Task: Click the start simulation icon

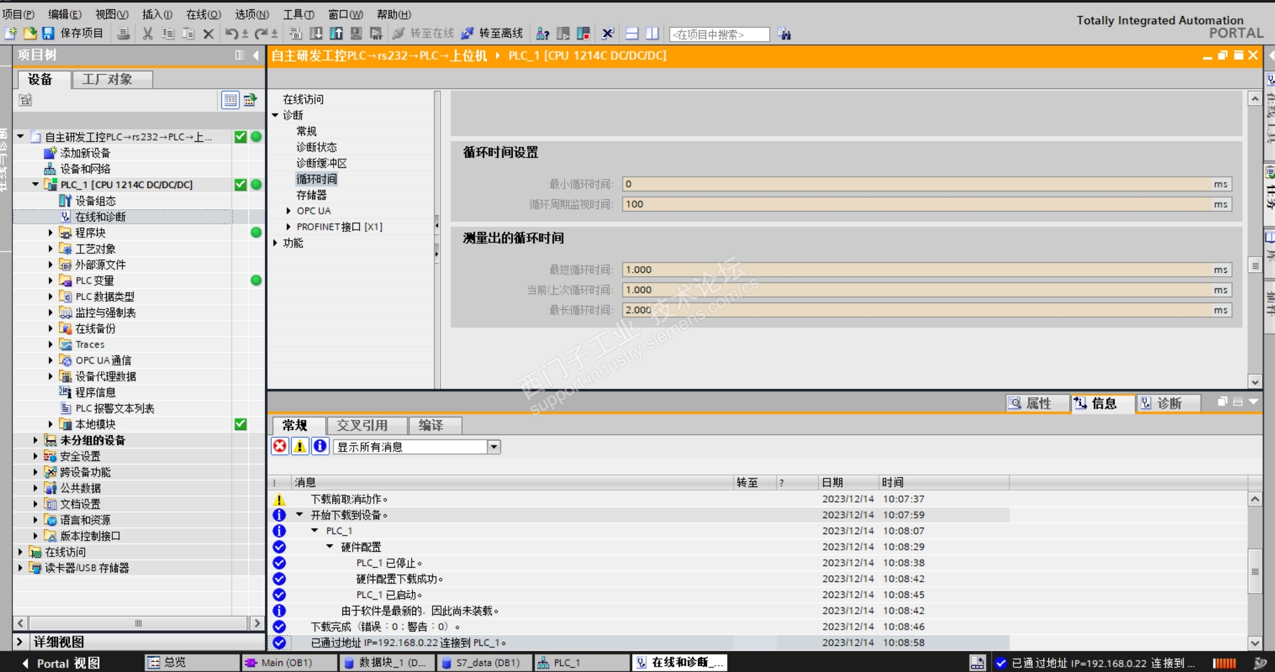Action: click(x=356, y=34)
